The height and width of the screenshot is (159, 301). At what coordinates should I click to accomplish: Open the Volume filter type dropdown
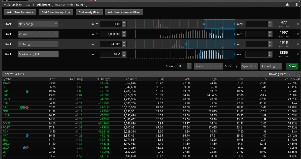tap(38, 34)
